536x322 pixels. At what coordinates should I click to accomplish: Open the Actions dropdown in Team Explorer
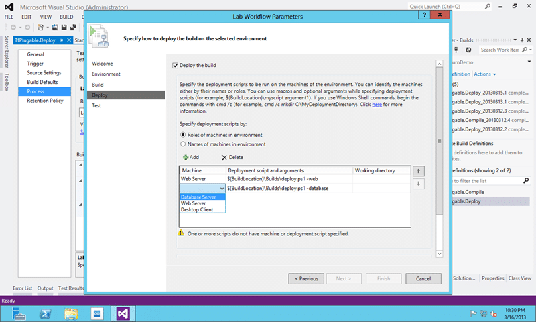(x=484, y=74)
